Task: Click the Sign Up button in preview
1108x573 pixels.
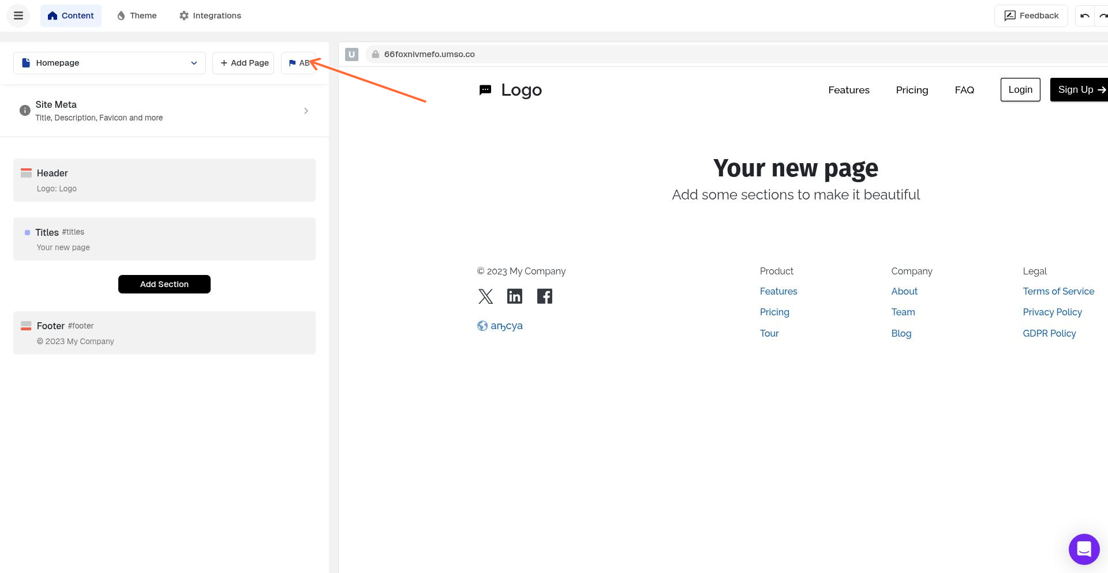Action: pyautogui.click(x=1080, y=89)
